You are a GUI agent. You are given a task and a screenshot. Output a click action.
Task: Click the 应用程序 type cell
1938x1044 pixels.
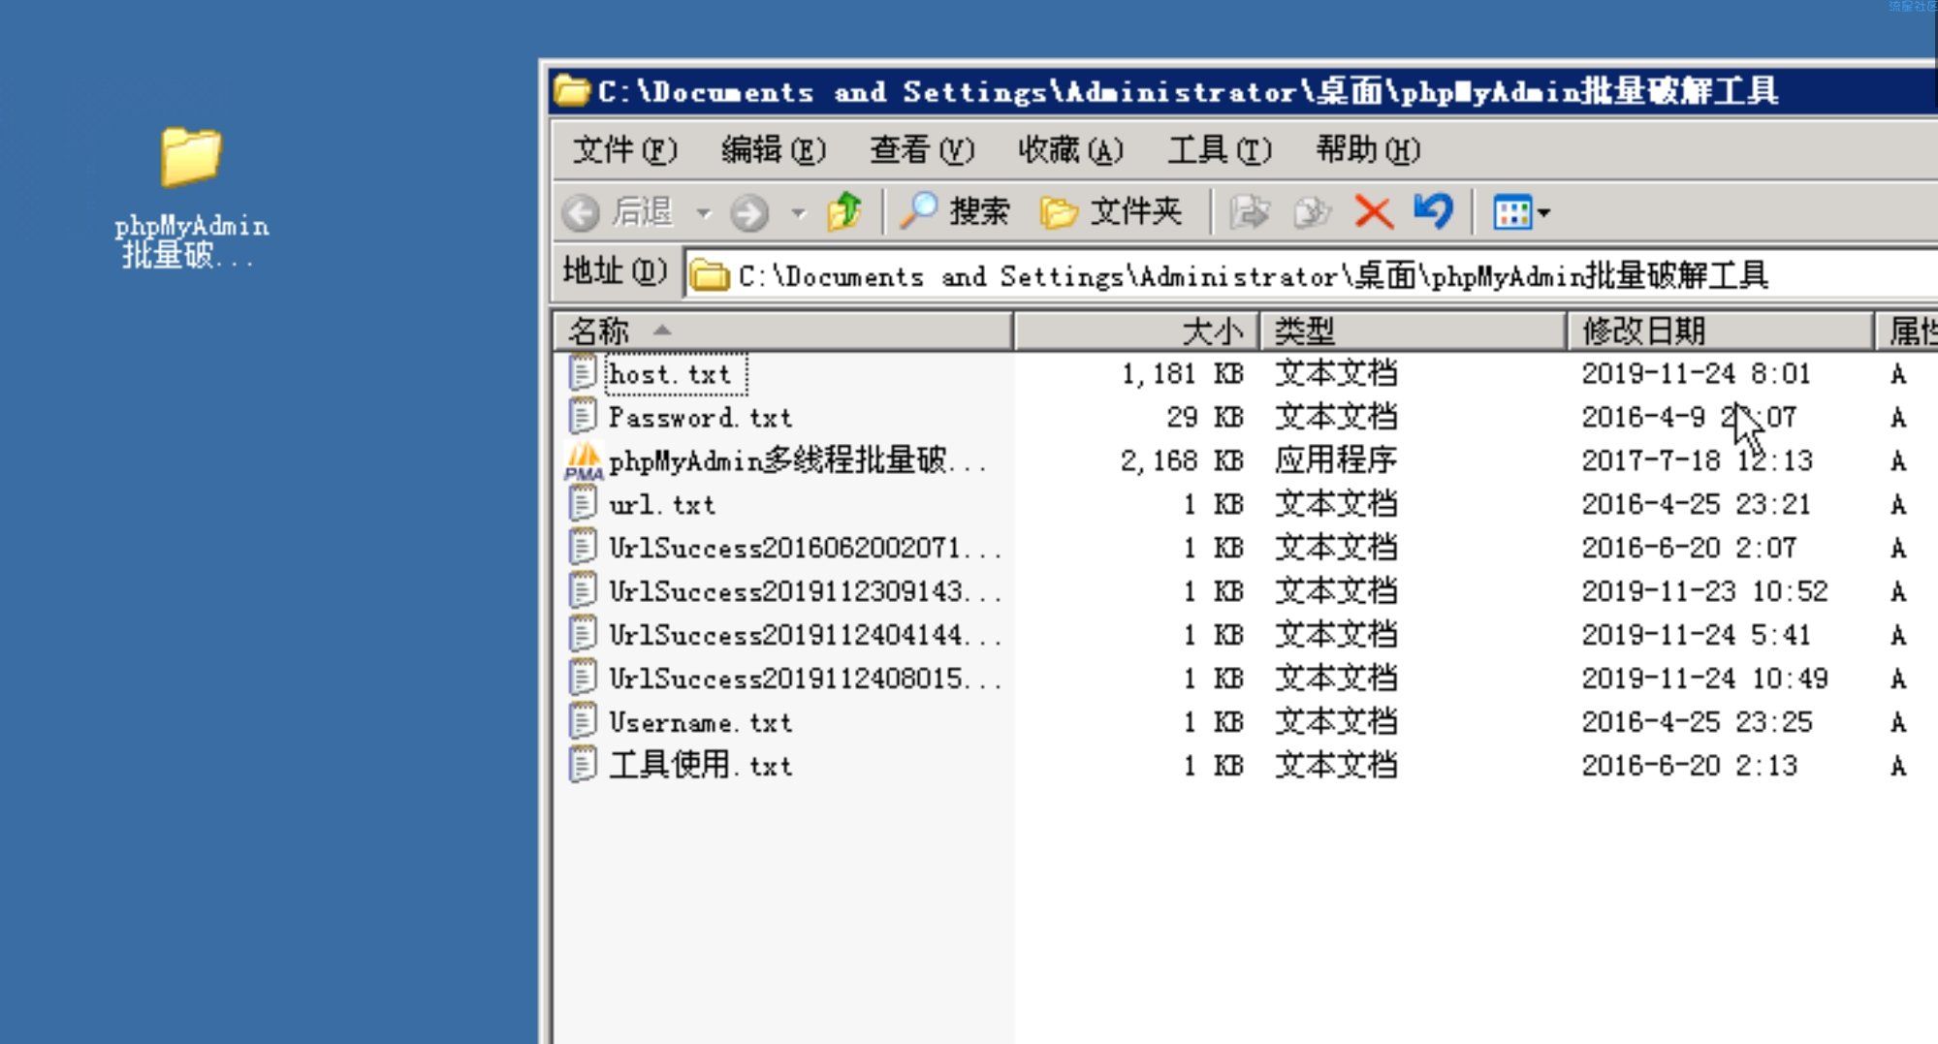coord(1336,461)
